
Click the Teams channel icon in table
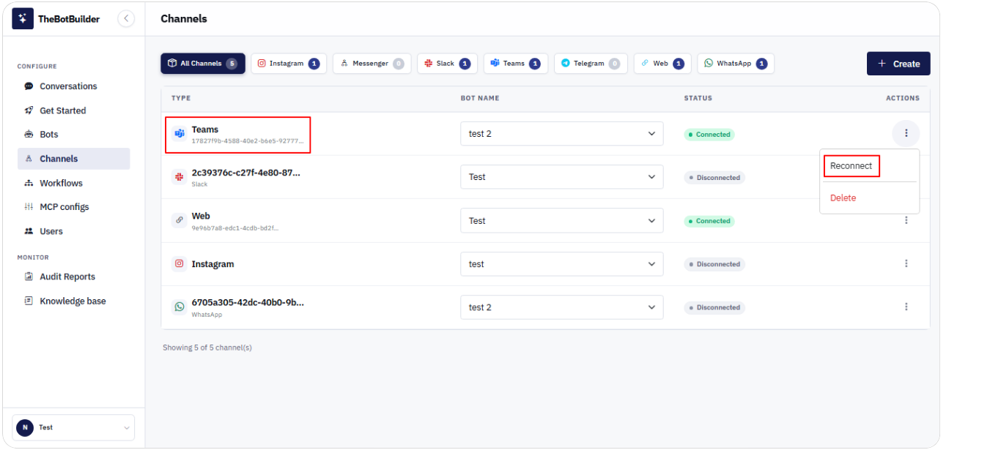(x=179, y=134)
